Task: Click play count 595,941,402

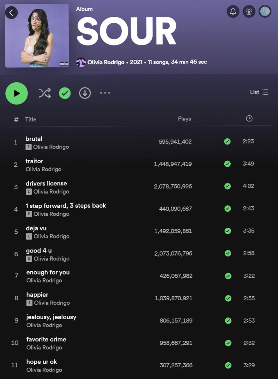Action: coord(175,142)
